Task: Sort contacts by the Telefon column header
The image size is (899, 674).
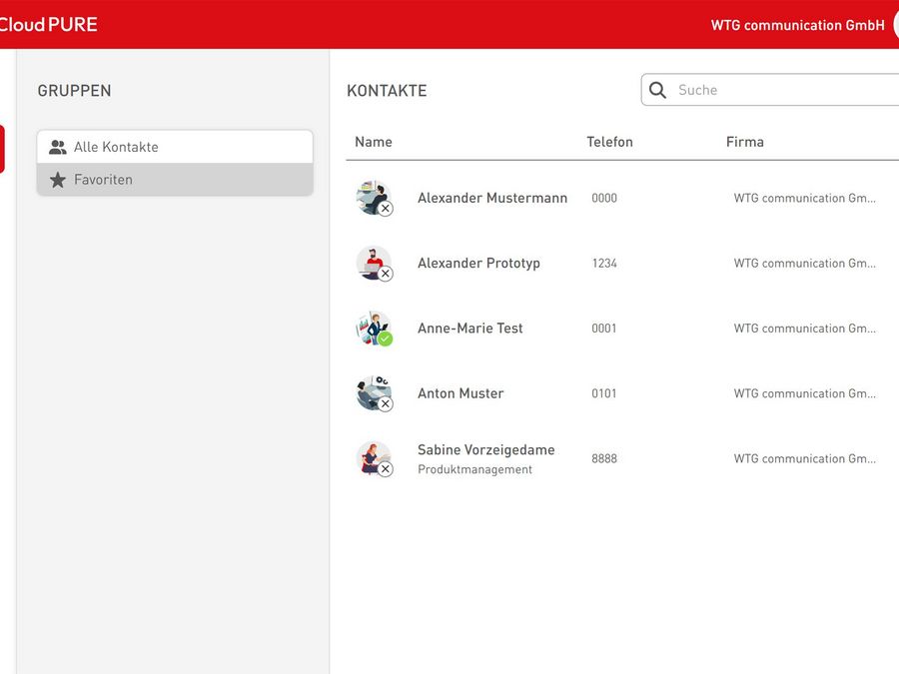Action: (x=609, y=142)
